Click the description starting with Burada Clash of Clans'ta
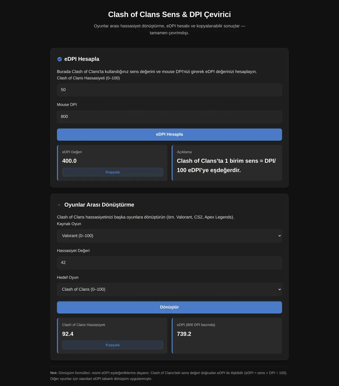Image resolution: width=339 pixels, height=386 pixels. pos(157,72)
